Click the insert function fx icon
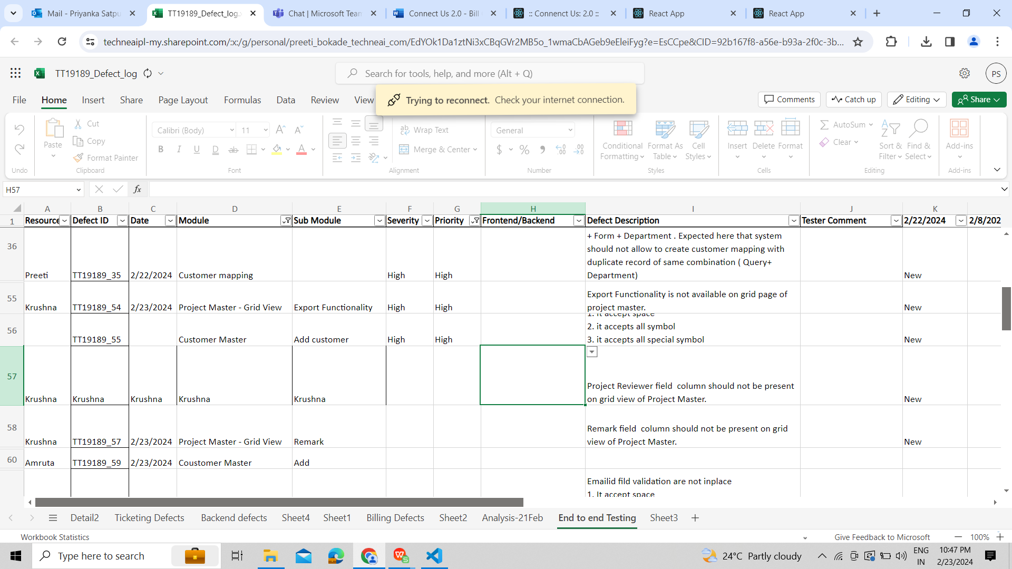This screenshot has width=1012, height=569. point(137,189)
